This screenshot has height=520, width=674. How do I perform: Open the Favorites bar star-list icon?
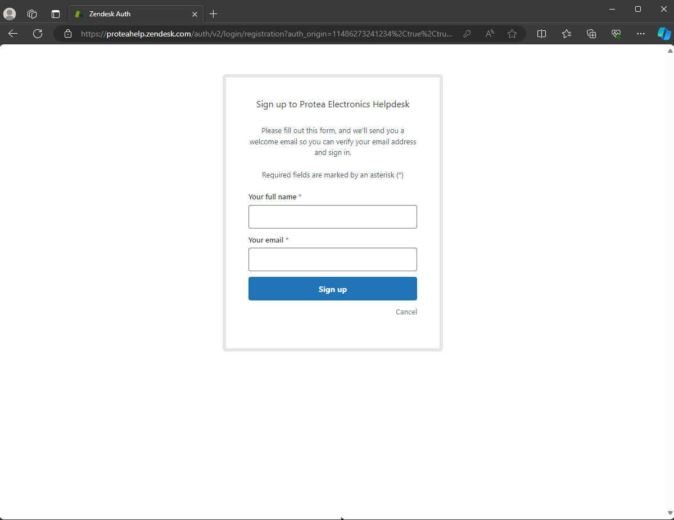[x=566, y=34]
